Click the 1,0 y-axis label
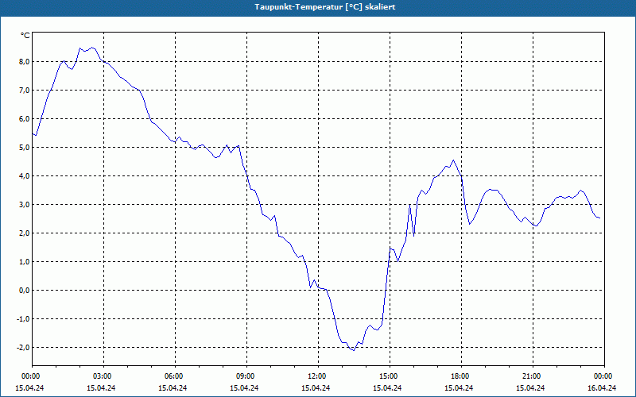 click(x=25, y=261)
